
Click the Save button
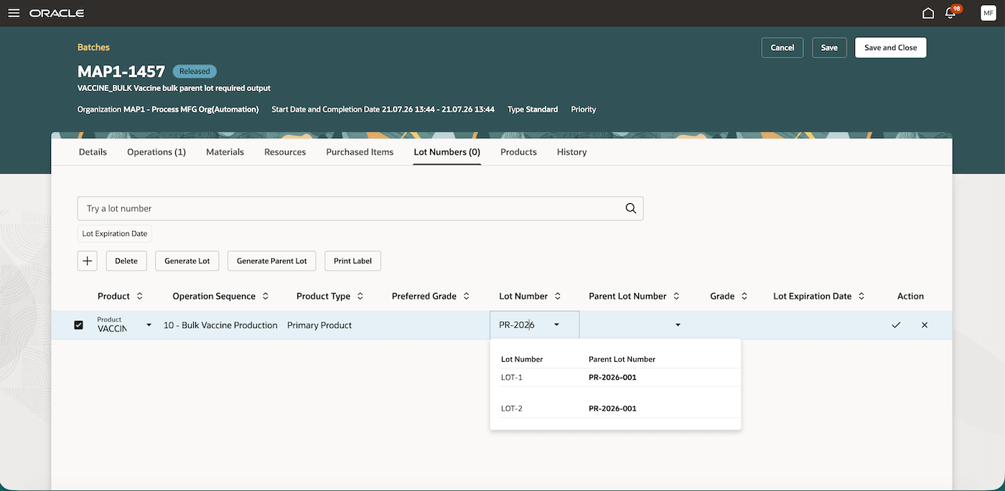(829, 47)
